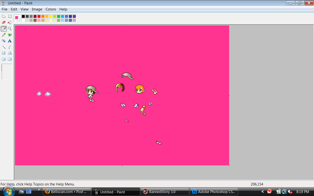Select the Ellipse shape tool
Screen dimensions: 314x196
pyautogui.click(x=3, y=59)
